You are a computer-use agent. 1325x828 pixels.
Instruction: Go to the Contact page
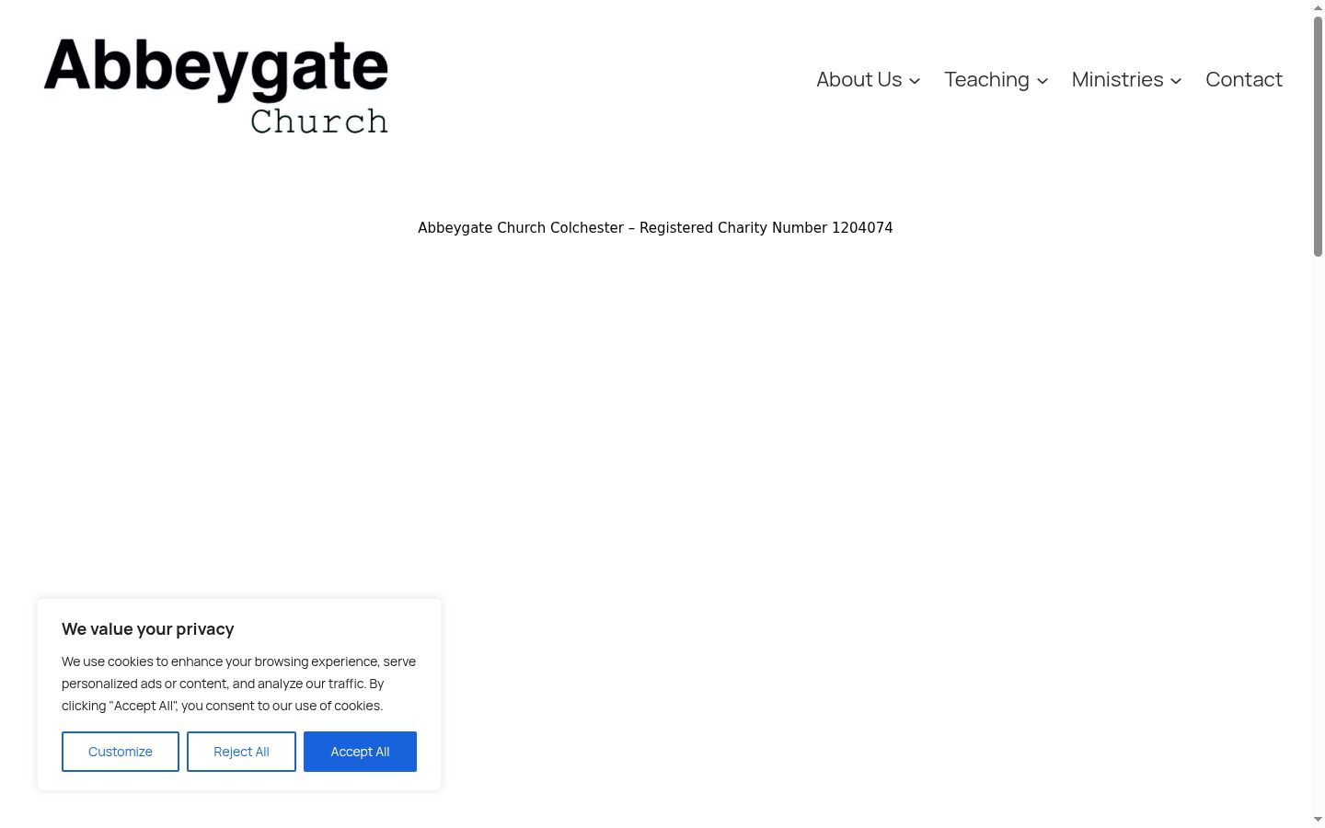(1244, 80)
